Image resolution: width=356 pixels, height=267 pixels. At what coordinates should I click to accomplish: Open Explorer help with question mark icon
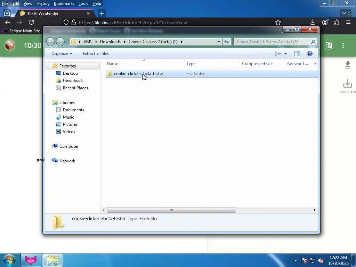(x=310, y=54)
